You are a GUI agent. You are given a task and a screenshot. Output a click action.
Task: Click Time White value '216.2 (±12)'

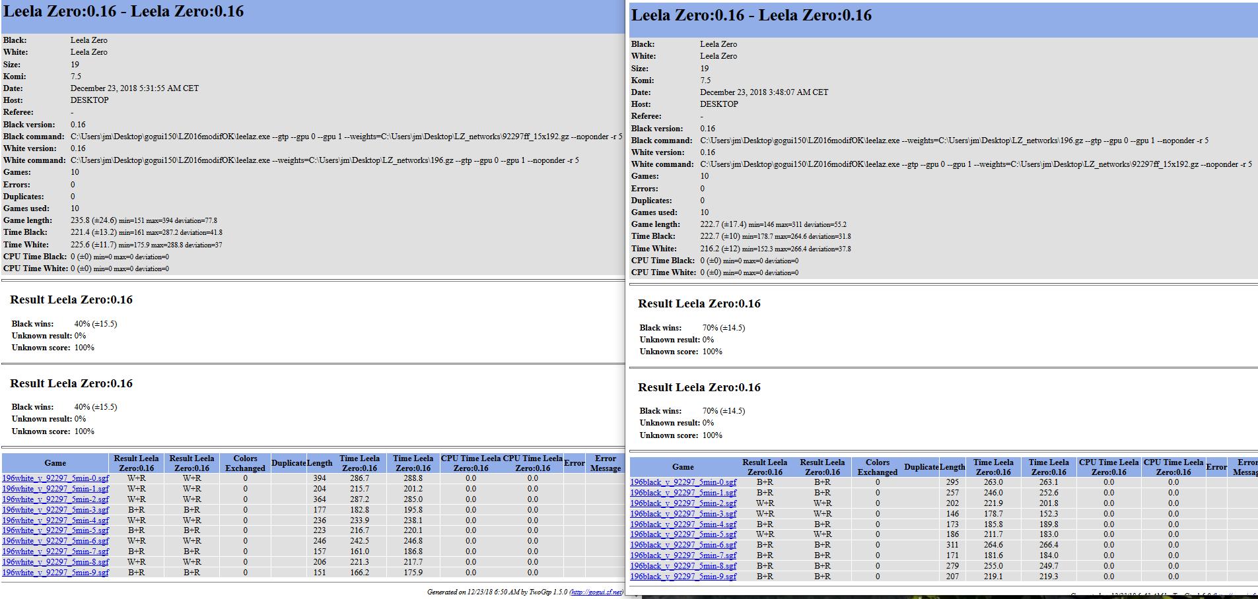[720, 249]
